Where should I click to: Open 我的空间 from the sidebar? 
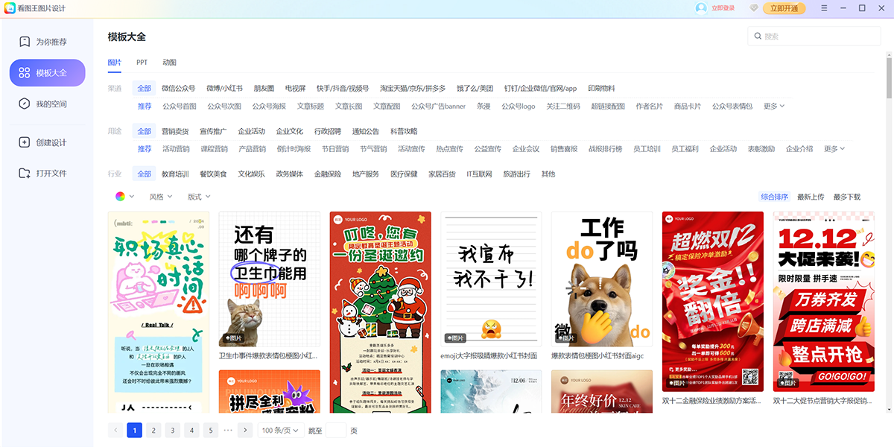[47, 104]
